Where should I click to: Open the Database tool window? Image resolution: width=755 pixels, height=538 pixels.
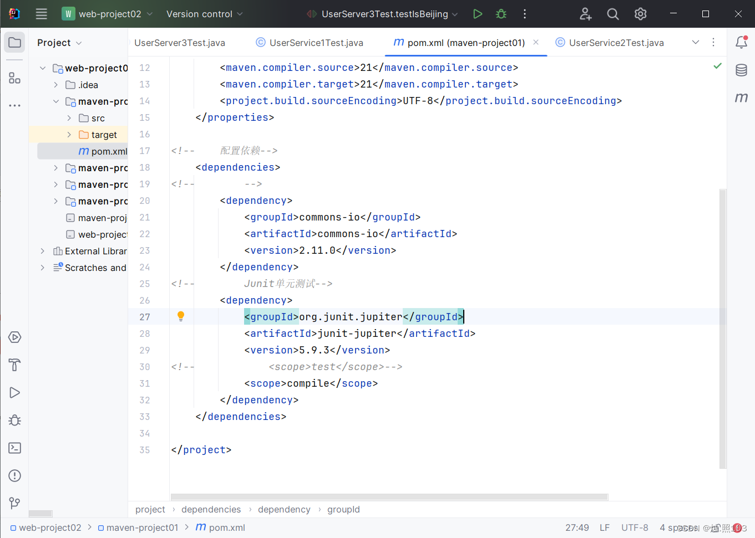742,70
